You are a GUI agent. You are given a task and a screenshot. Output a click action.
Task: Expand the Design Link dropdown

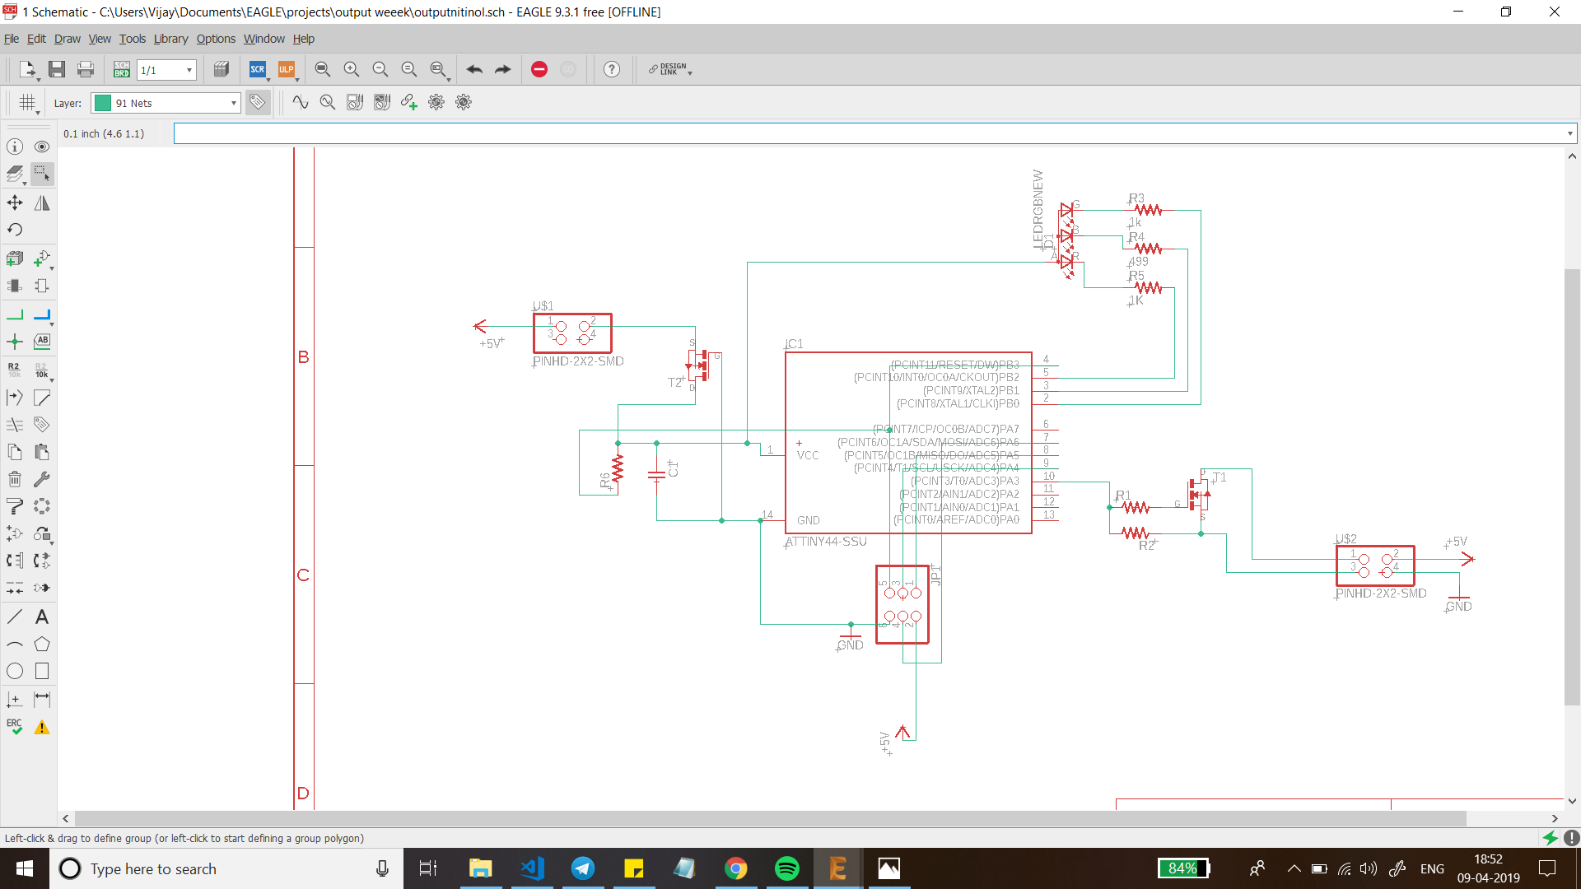690,72
